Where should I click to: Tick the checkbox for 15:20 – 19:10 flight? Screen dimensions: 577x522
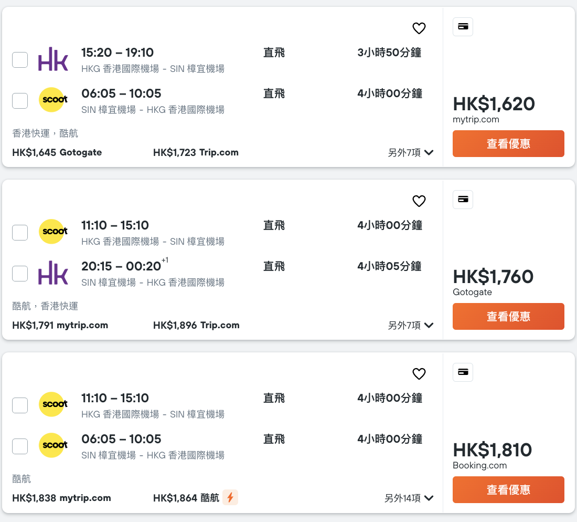point(20,60)
